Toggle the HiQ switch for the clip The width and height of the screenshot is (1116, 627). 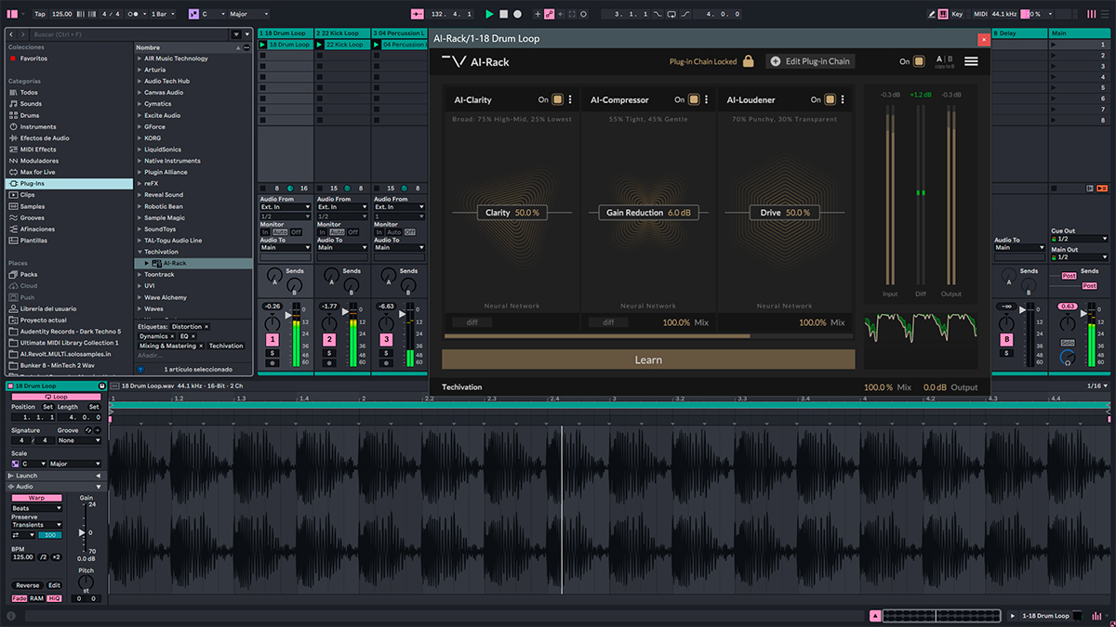point(54,598)
